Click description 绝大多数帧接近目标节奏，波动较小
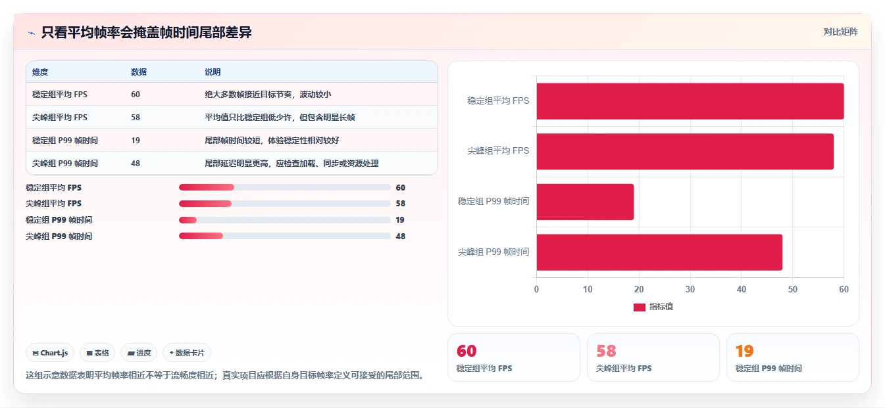The width and height of the screenshot is (885, 408). point(268,95)
